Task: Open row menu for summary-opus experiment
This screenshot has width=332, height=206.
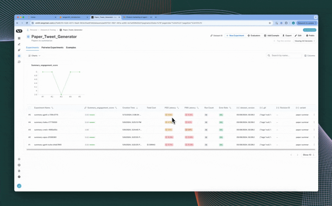Action: [x=314, y=137]
